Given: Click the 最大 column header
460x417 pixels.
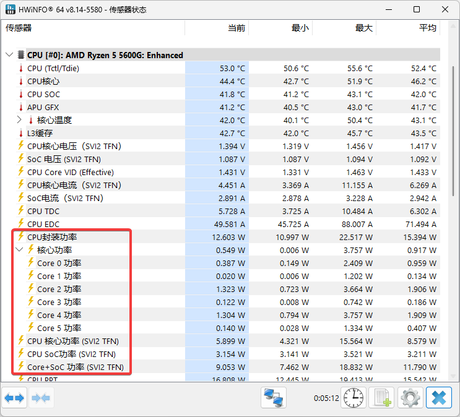Looking at the screenshot, I should (x=364, y=28).
